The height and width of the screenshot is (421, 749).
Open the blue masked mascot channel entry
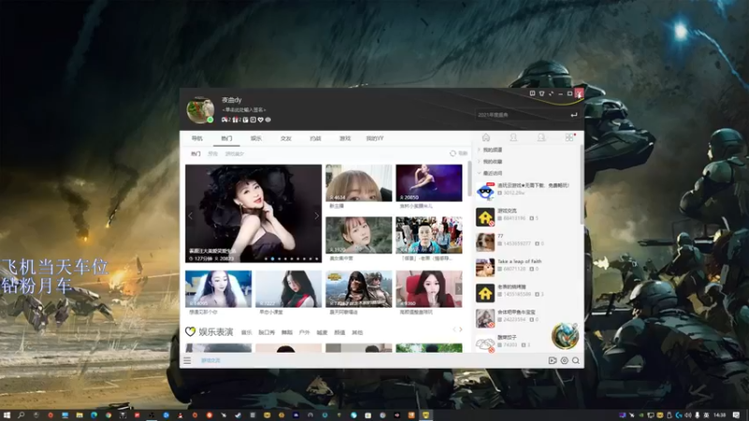point(527,192)
